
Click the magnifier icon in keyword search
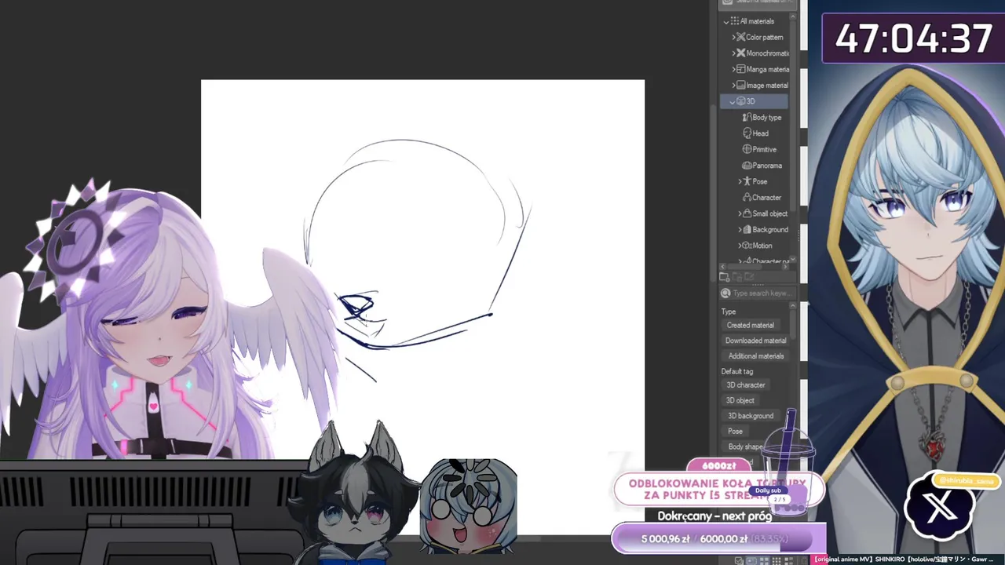point(726,293)
